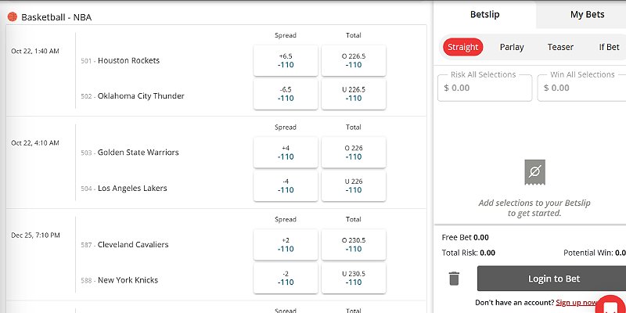Select the Straight bet type
The height and width of the screenshot is (313, 626).
click(462, 47)
